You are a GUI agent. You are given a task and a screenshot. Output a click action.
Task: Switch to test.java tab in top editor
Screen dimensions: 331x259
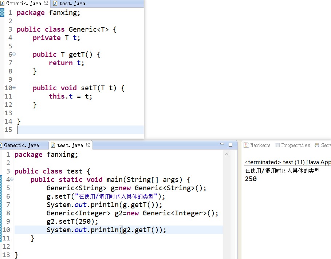(72, 3)
